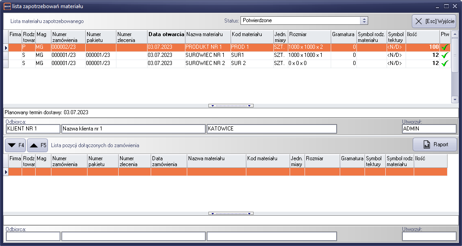Image resolution: width=462 pixels, height=246 pixels.
Task: Click scroll up arrow of upper grid
Action: tap(455, 34)
